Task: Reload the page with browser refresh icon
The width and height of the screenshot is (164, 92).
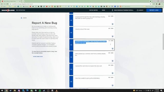Action: (7, 4)
